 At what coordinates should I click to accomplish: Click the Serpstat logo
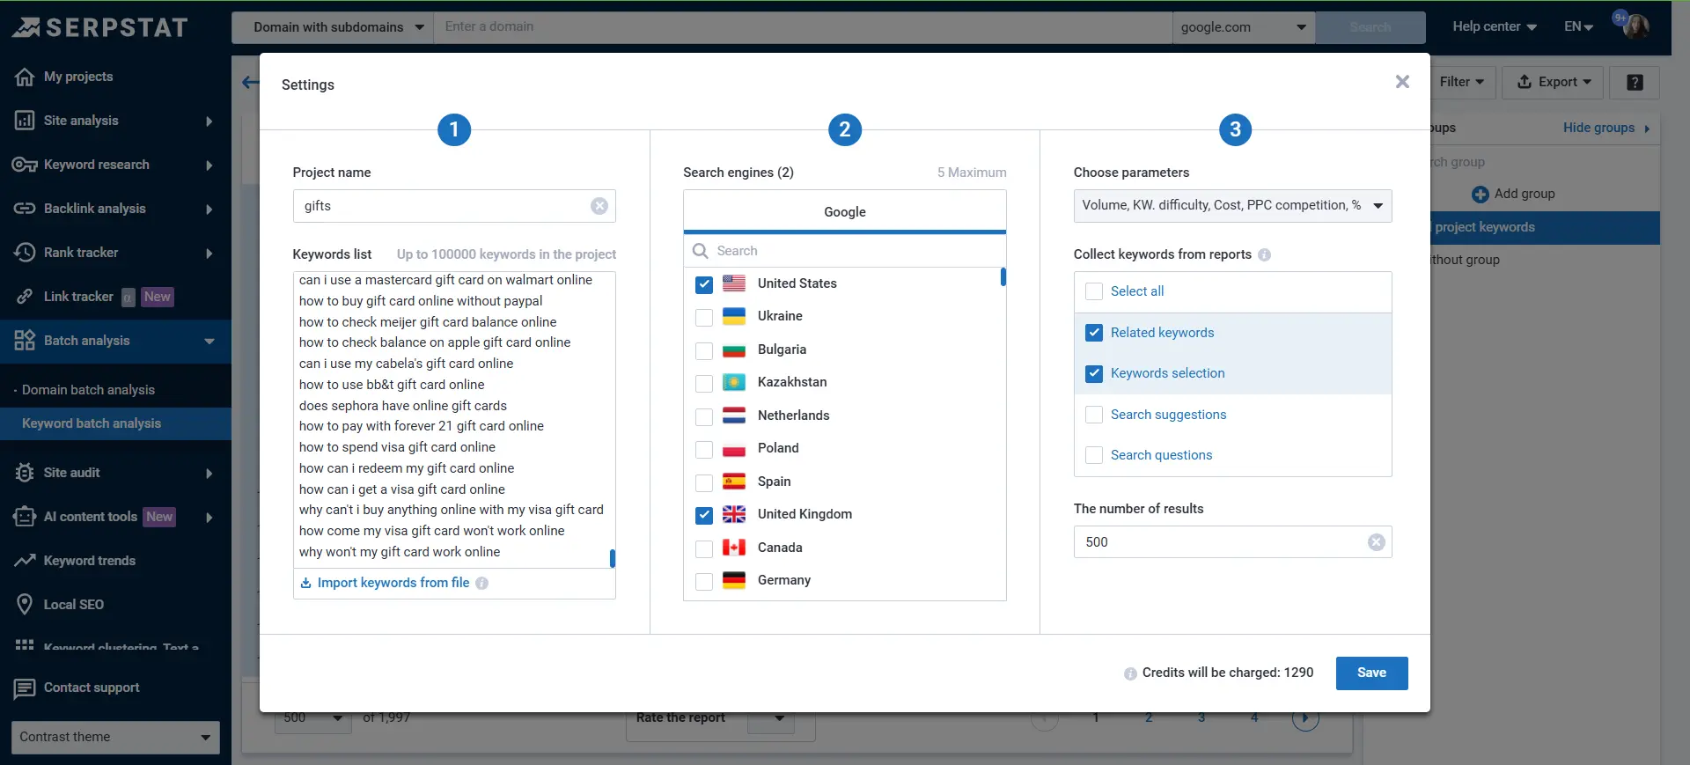click(100, 27)
